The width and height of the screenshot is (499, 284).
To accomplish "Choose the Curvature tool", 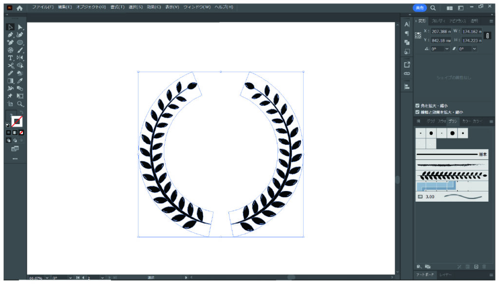I will tap(20, 35).
